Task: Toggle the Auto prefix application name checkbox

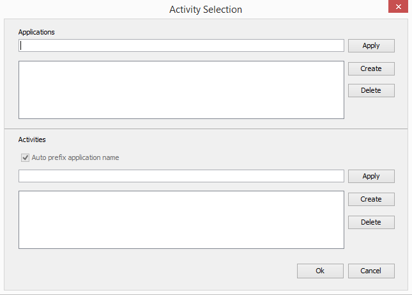Action: click(26, 157)
